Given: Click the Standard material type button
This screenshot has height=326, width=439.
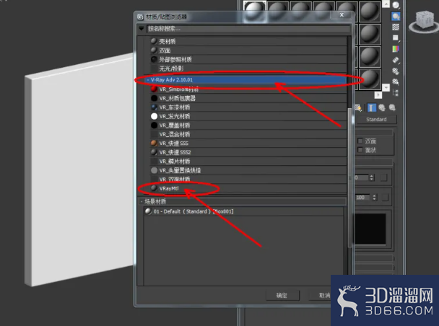Looking at the screenshot, I should [x=376, y=120].
